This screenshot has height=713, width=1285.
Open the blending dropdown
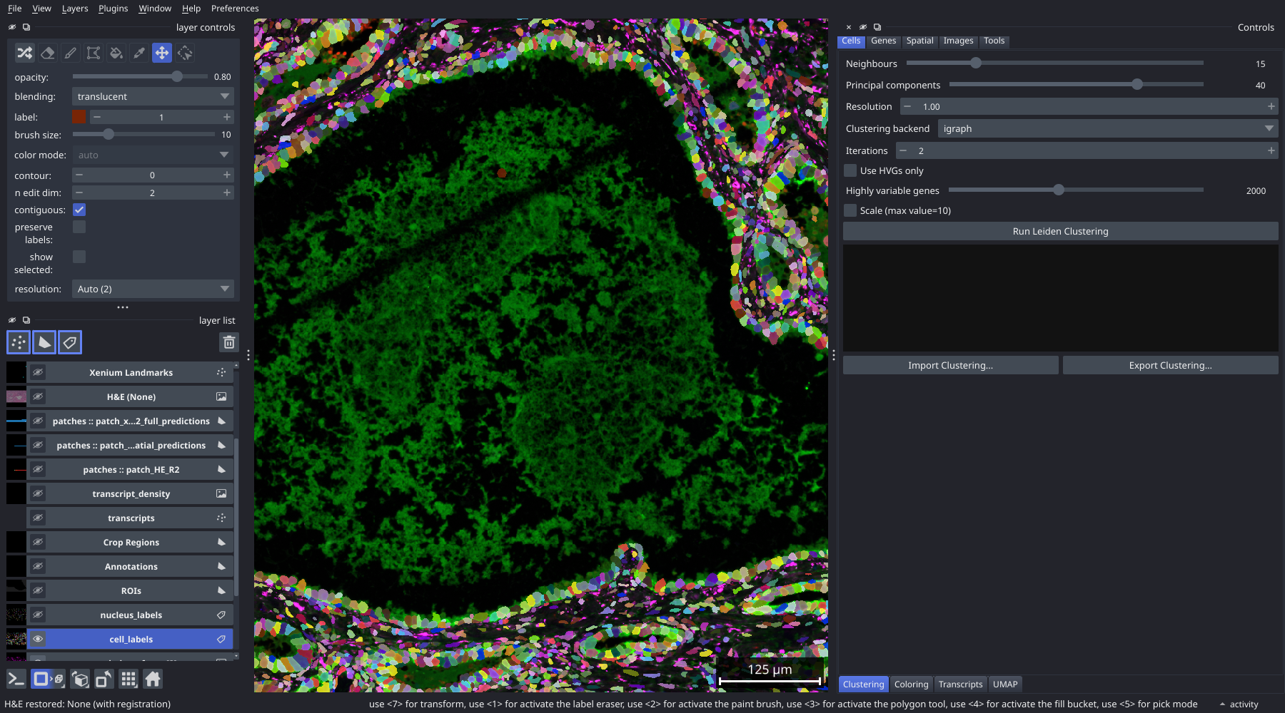coord(153,96)
